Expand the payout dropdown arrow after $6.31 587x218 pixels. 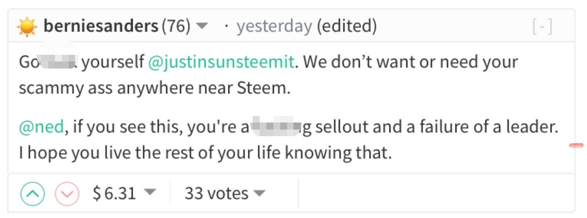[x=150, y=192]
